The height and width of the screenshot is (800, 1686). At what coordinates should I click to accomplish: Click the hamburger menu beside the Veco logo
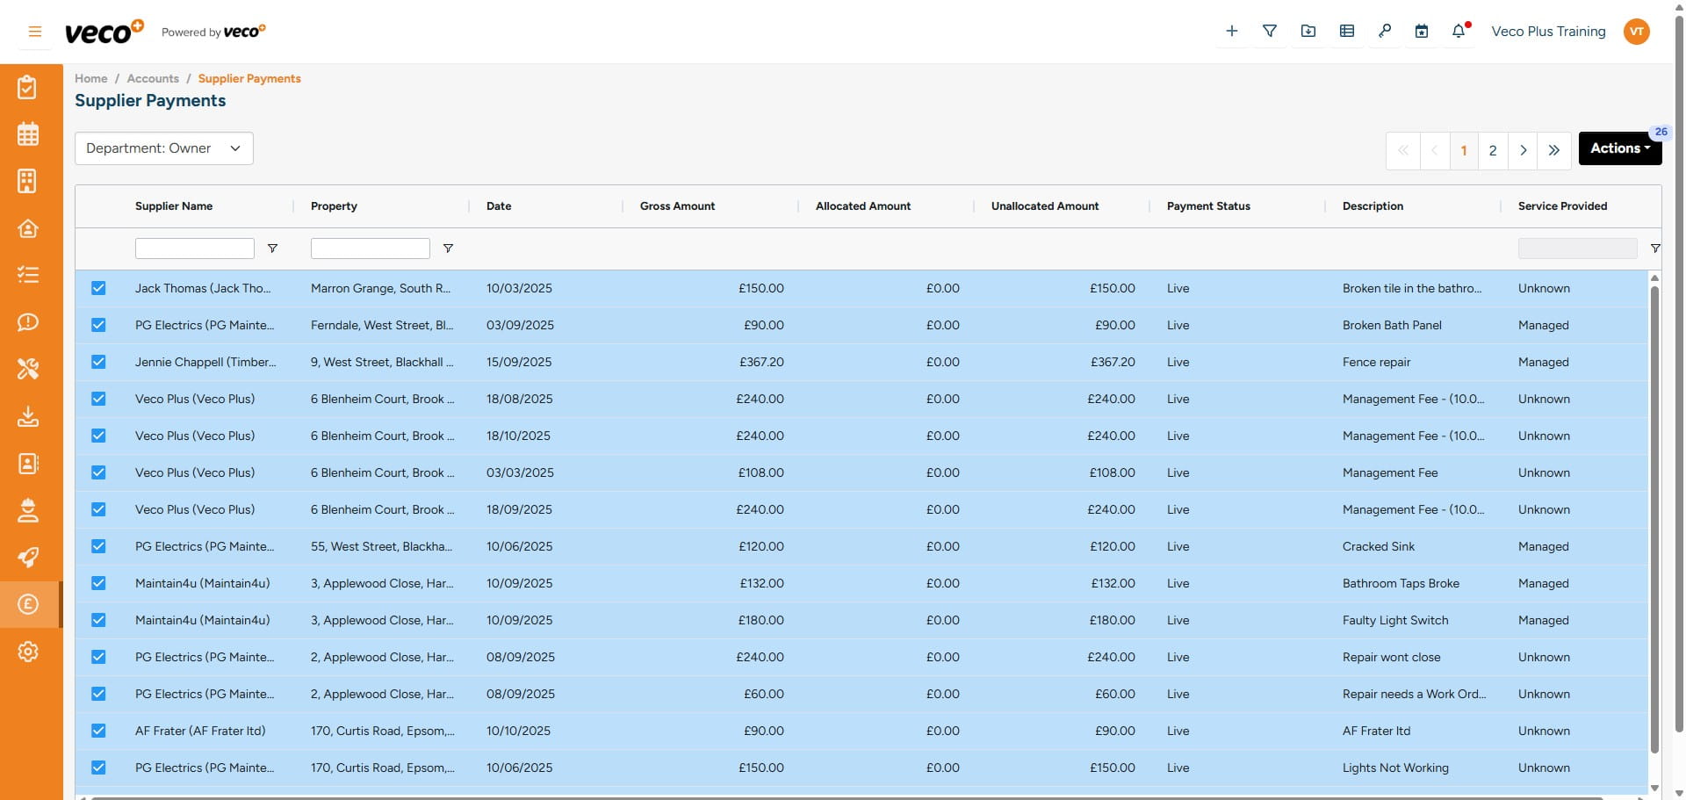pyautogui.click(x=35, y=31)
